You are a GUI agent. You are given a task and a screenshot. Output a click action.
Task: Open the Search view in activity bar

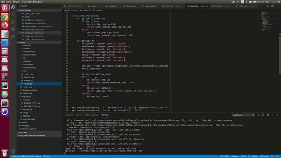(x=13, y=14)
